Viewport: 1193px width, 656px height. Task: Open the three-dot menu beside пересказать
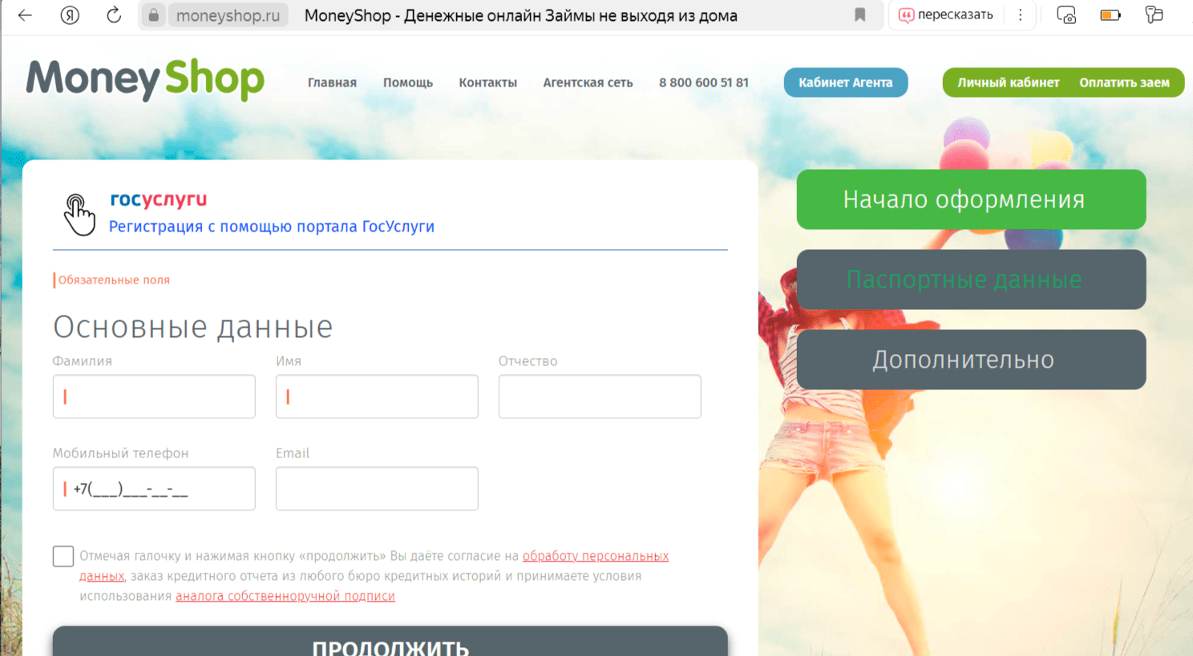tap(1020, 15)
